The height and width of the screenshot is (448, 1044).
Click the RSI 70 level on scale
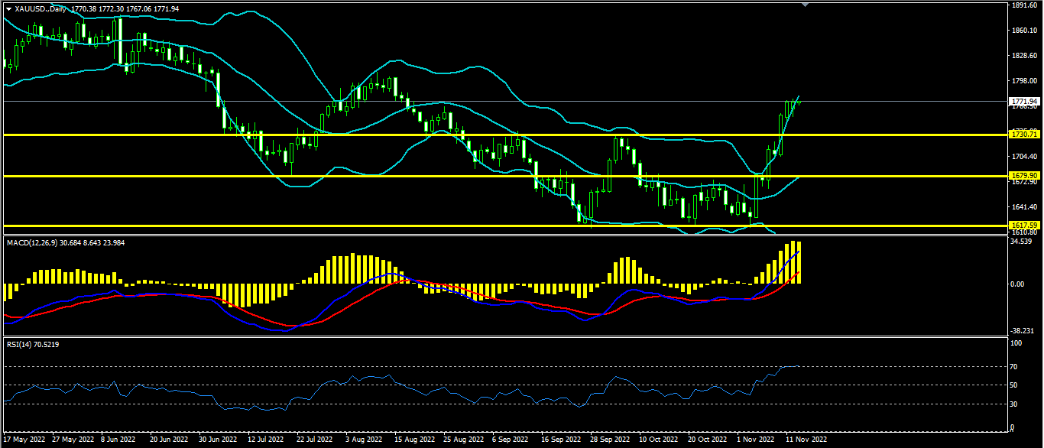(1013, 367)
